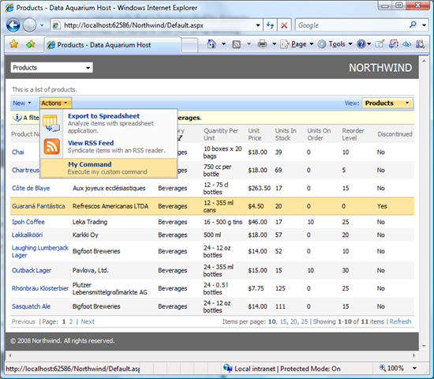Click the red Stop loading icon
The width and height of the screenshot is (434, 379).
click(x=284, y=25)
